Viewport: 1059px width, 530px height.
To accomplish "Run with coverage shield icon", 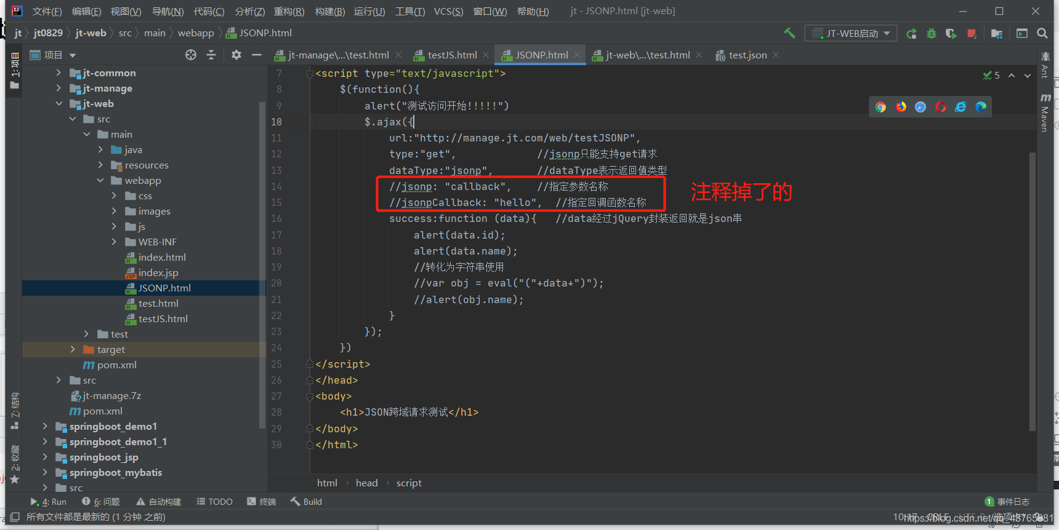I will [x=951, y=33].
